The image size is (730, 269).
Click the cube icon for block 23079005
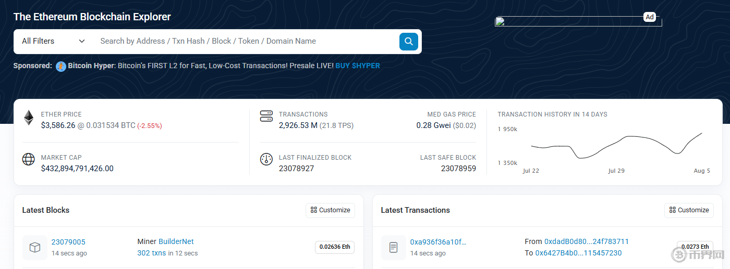35,248
